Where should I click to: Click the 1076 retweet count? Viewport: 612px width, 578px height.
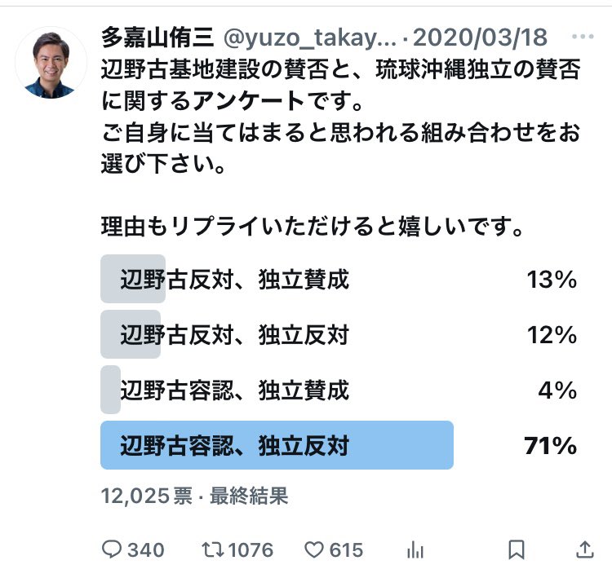point(250,549)
